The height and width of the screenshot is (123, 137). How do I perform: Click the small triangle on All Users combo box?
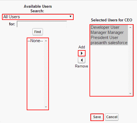click(x=70, y=17)
